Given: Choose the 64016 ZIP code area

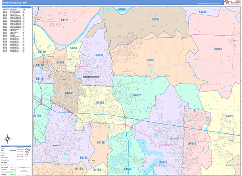Looking at the screenshot, I should click(218, 49).
